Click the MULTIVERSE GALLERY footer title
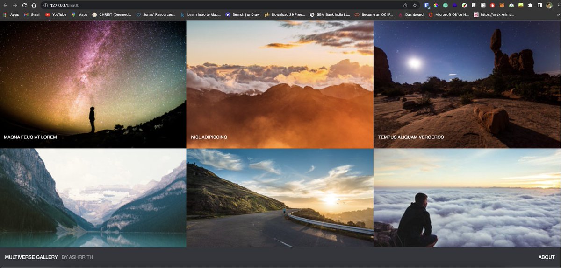The width and height of the screenshot is (561, 268). click(x=31, y=257)
